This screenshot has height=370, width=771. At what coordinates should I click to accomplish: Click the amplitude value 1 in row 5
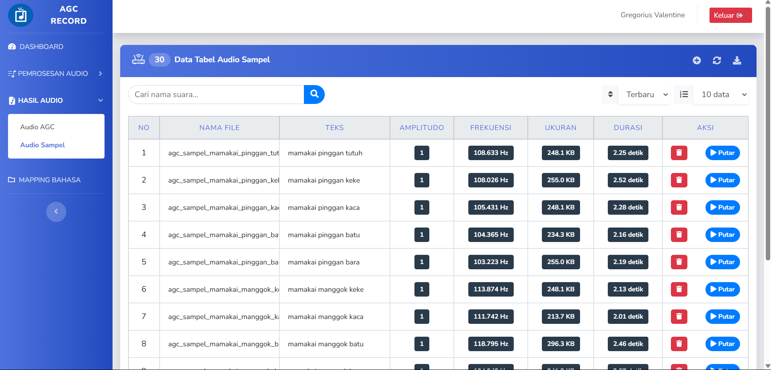pyautogui.click(x=422, y=262)
